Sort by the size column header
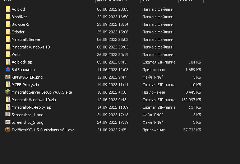Image resolution: width=240 pixels, height=164 pixels. click(187, 1)
